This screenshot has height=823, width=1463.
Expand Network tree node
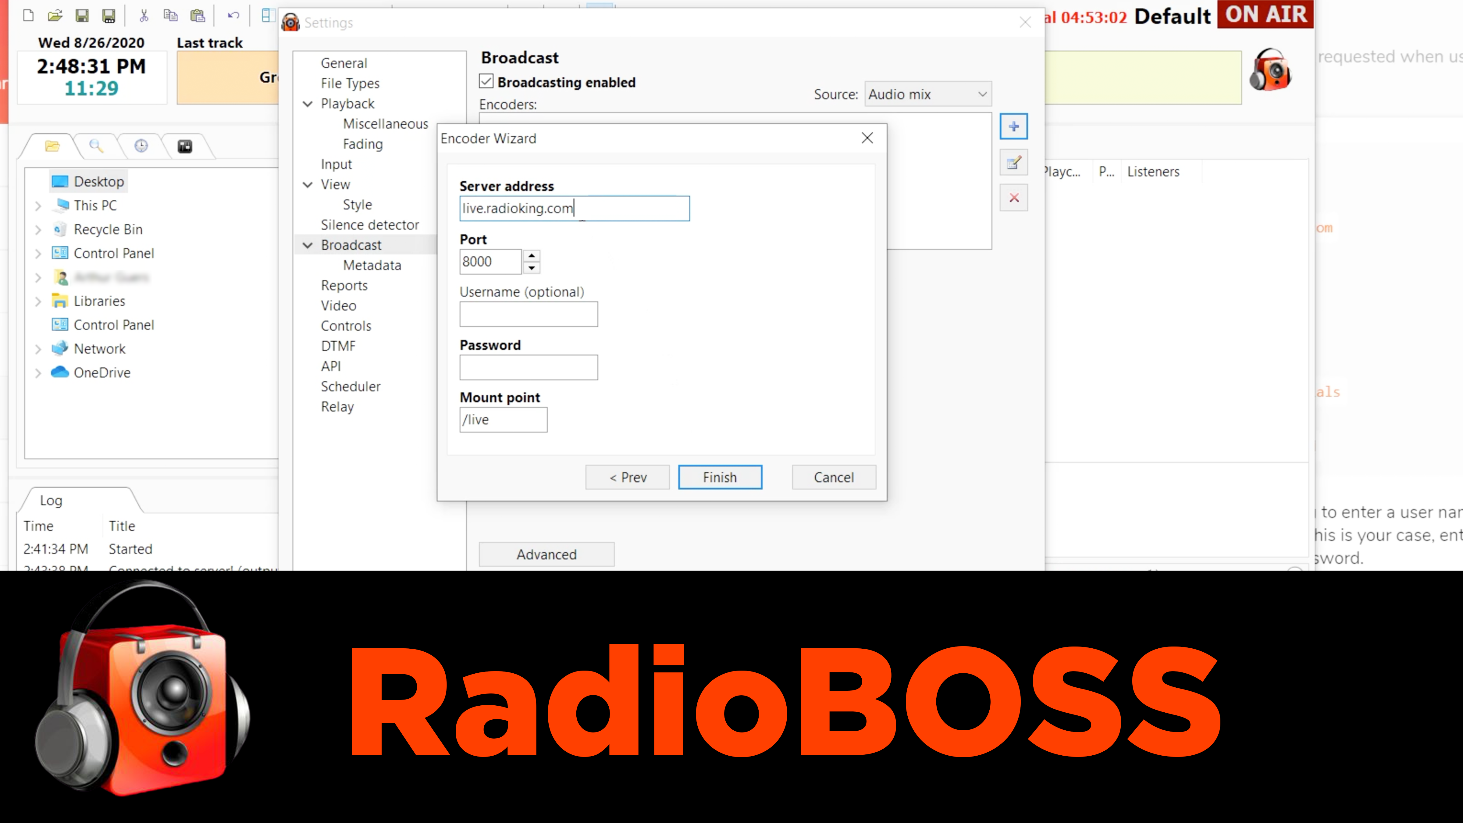tap(38, 349)
